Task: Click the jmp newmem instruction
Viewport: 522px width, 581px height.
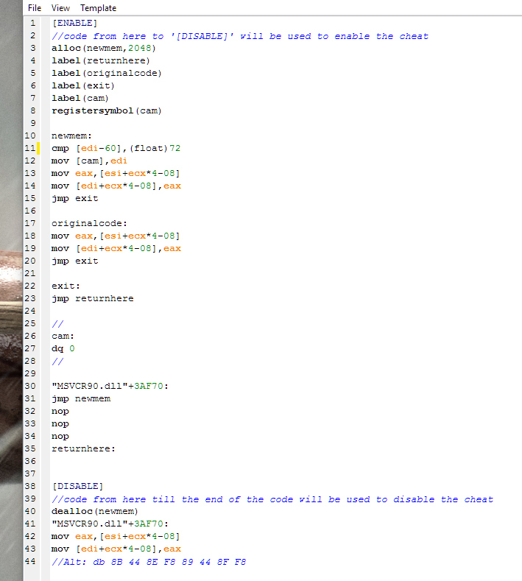Action: pos(80,398)
